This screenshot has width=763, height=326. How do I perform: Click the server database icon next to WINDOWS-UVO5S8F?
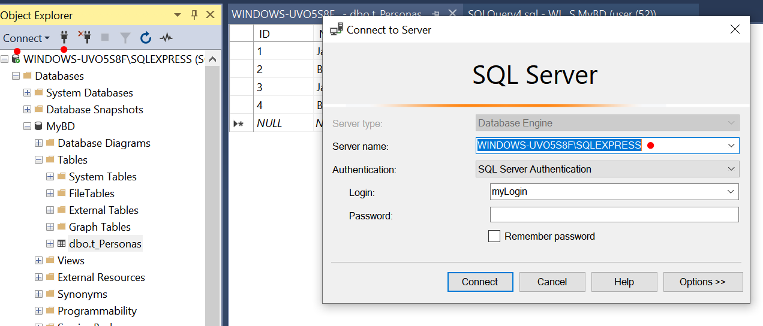pos(16,59)
